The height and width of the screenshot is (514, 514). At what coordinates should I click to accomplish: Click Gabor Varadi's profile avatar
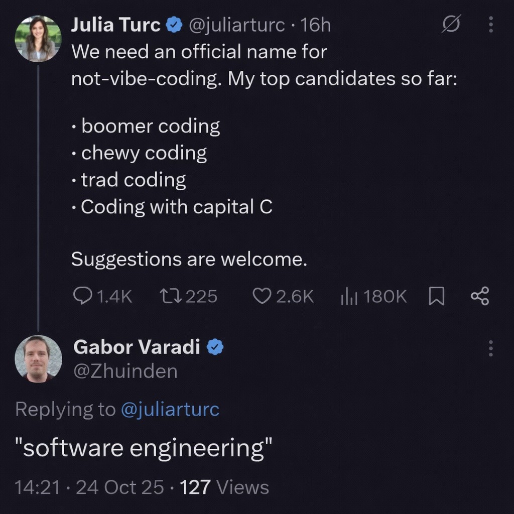pos(38,358)
